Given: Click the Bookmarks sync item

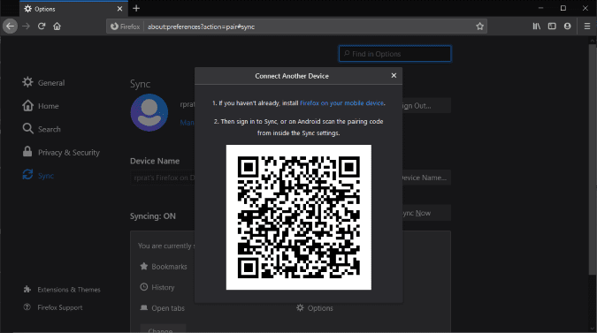Looking at the screenshot, I should (164, 267).
